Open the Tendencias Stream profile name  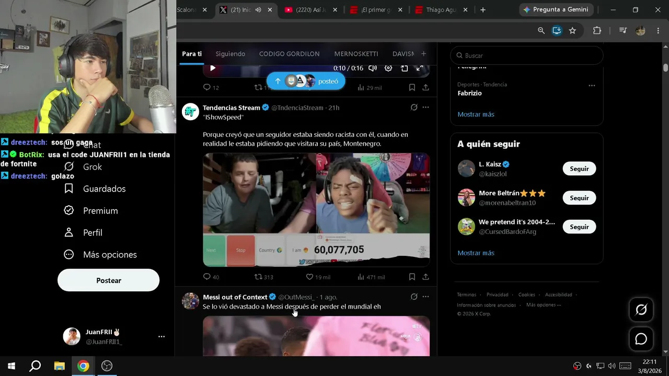tap(232, 108)
